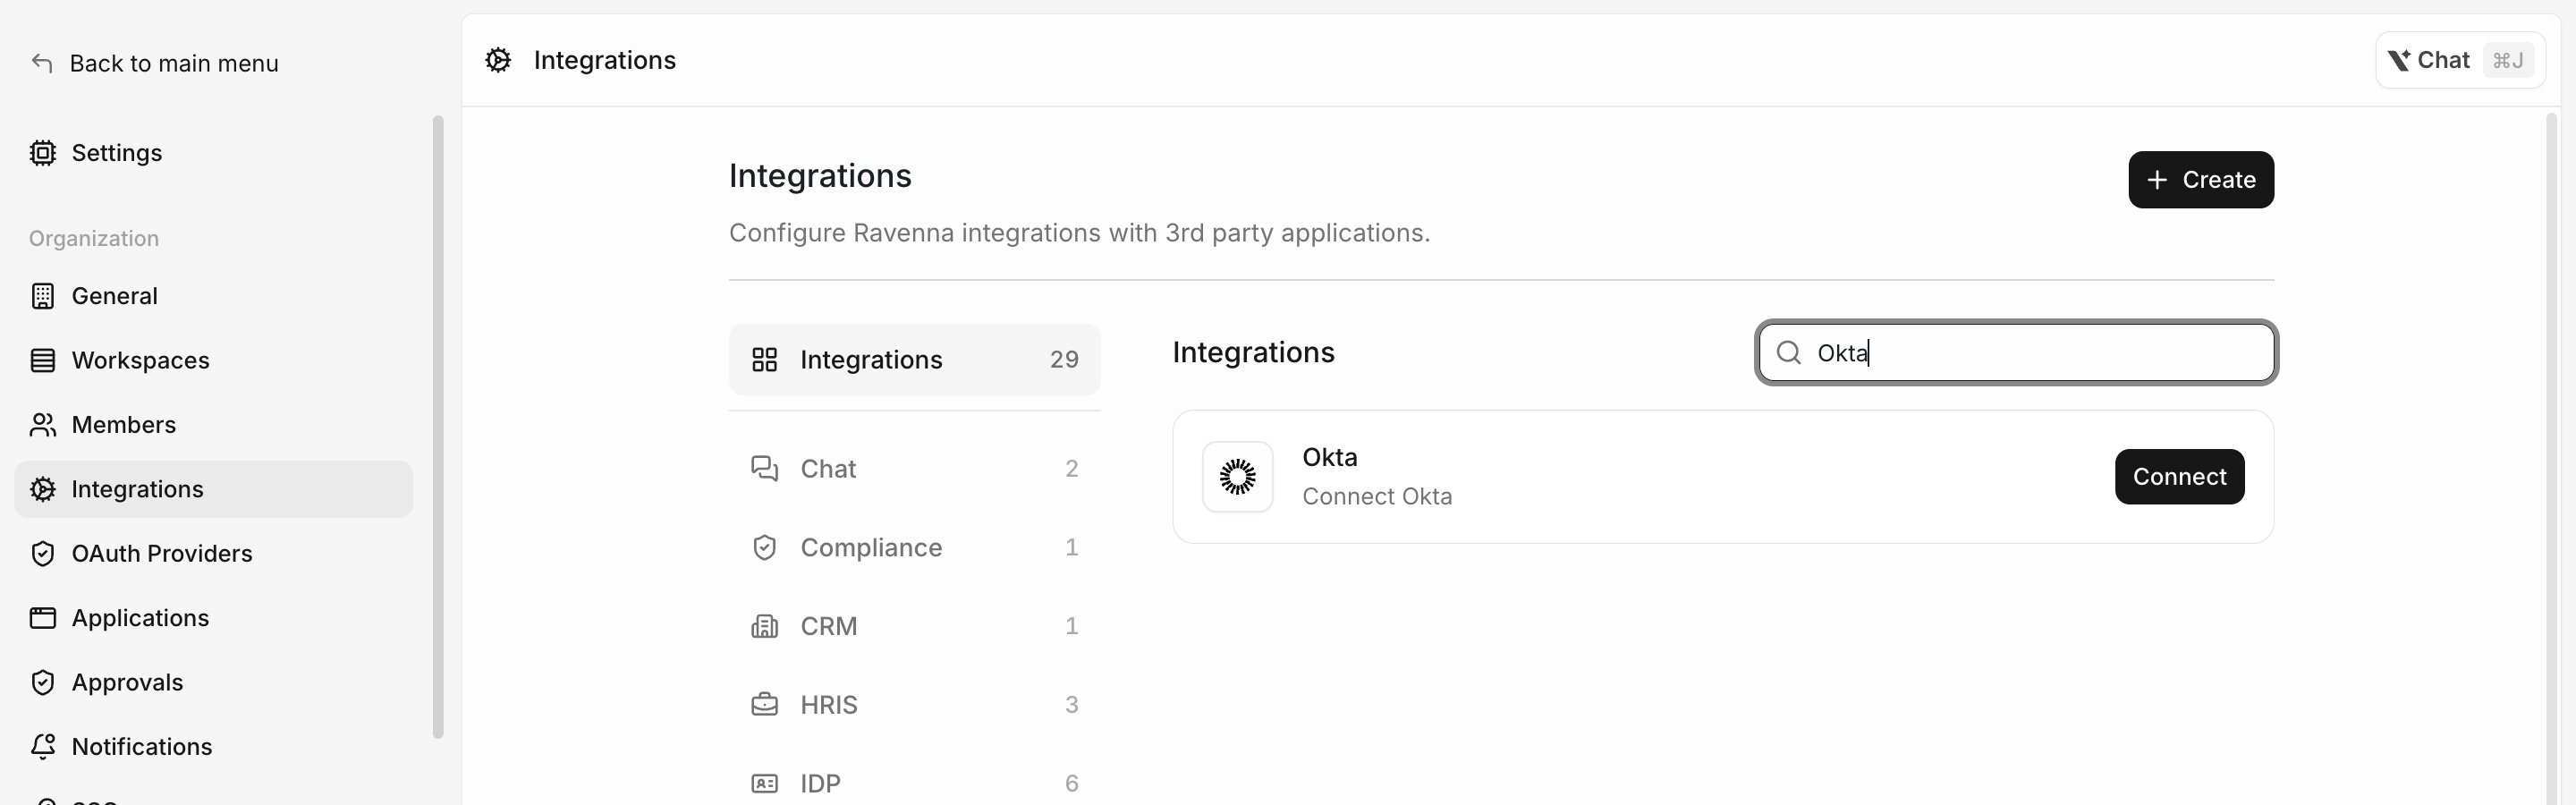Filter by Compliance category

914,548
